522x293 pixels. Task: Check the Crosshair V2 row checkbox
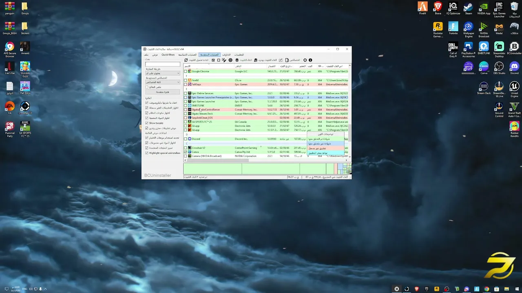(x=186, y=148)
